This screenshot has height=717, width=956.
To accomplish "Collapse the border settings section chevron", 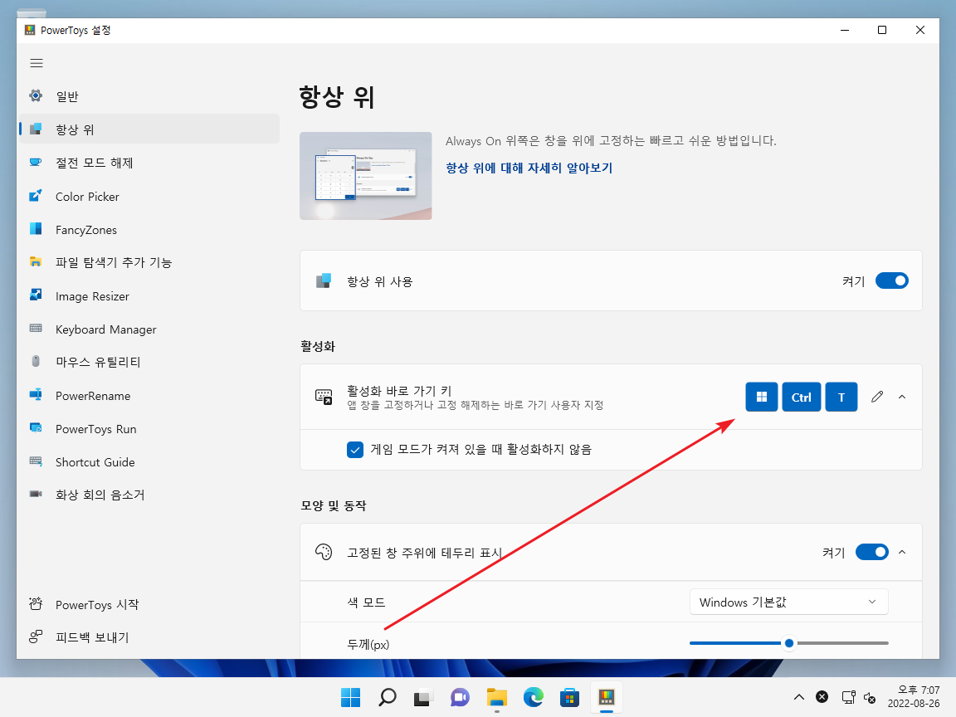I will 902,552.
